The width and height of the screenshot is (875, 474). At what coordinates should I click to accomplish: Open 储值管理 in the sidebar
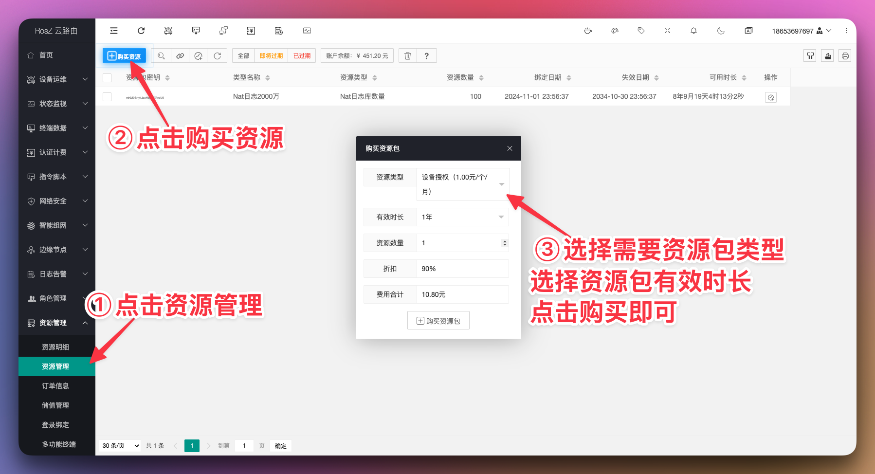[55, 405]
